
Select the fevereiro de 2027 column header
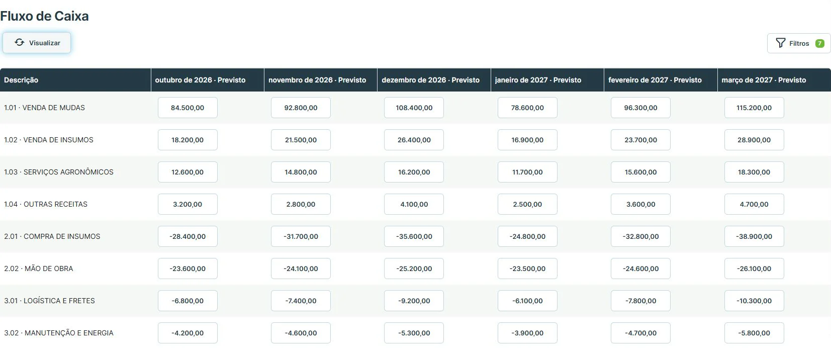pyautogui.click(x=661, y=80)
